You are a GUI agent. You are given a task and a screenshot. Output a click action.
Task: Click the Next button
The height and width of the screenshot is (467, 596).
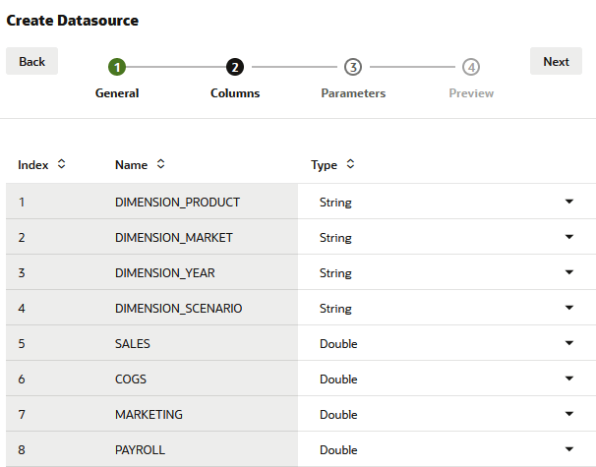[556, 61]
